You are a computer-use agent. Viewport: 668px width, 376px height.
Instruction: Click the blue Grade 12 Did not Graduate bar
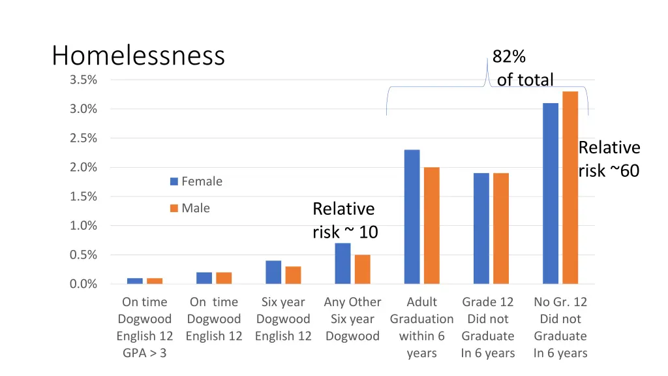[481, 228]
